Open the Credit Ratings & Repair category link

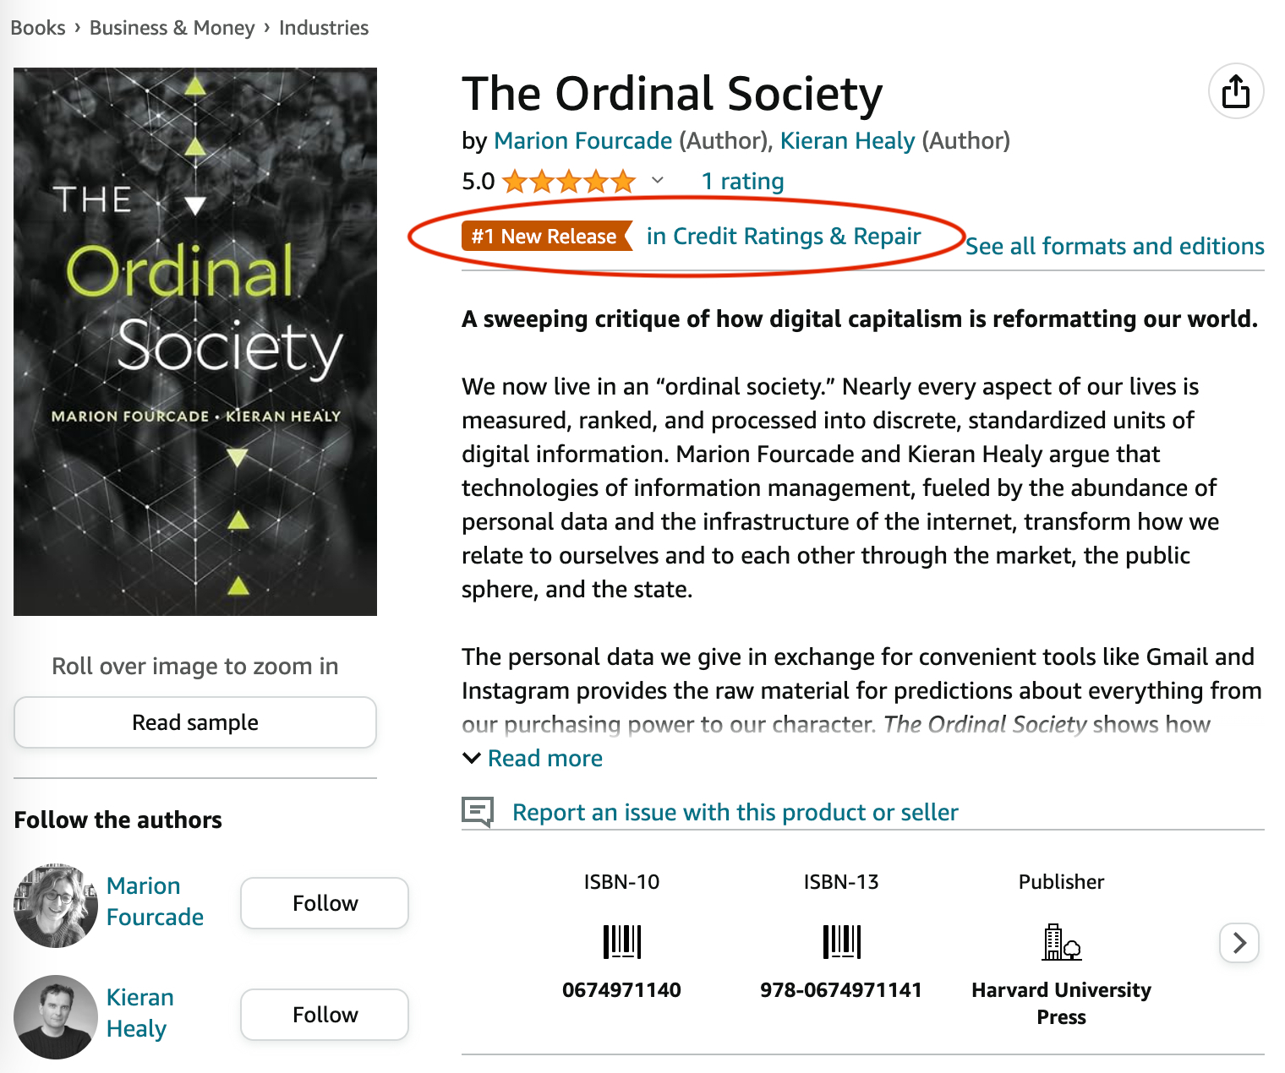coord(784,237)
